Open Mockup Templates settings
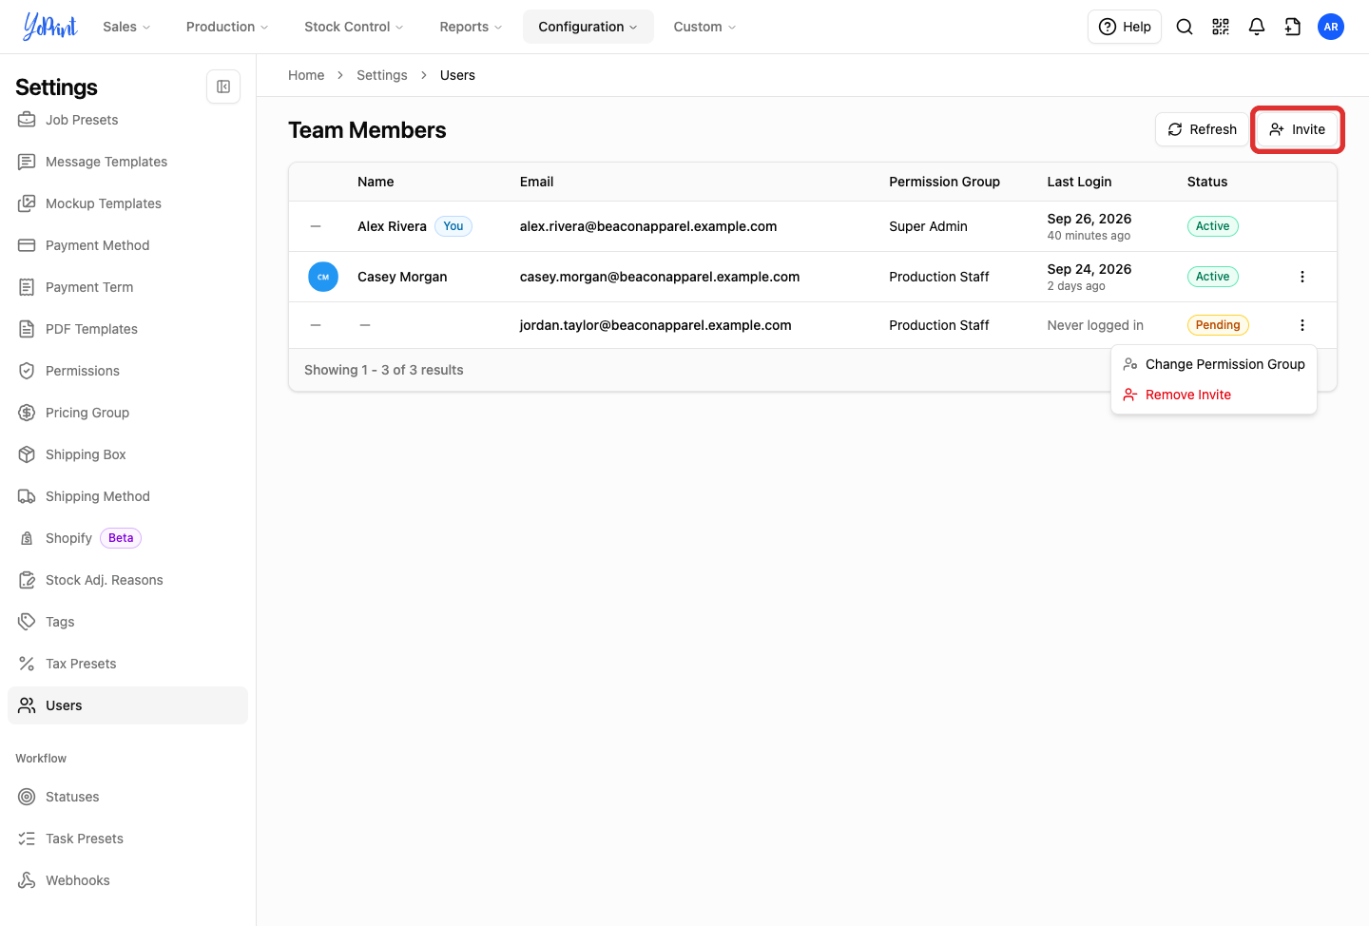This screenshot has height=926, width=1369. click(127, 203)
